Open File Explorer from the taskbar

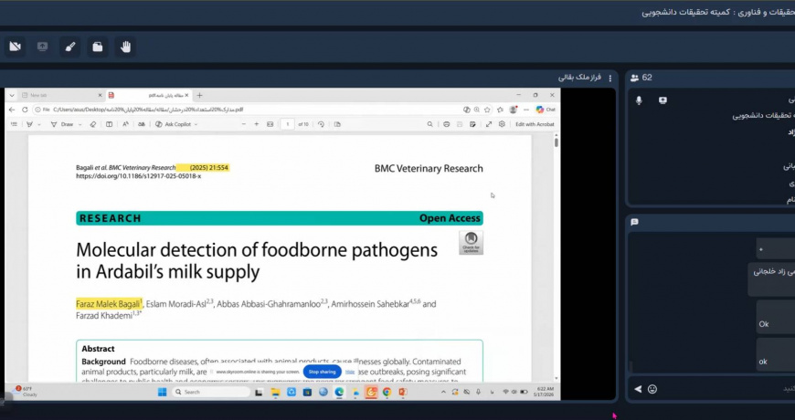click(x=275, y=392)
